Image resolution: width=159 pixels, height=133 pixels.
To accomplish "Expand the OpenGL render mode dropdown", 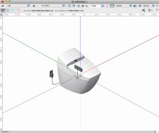I will [148, 6].
